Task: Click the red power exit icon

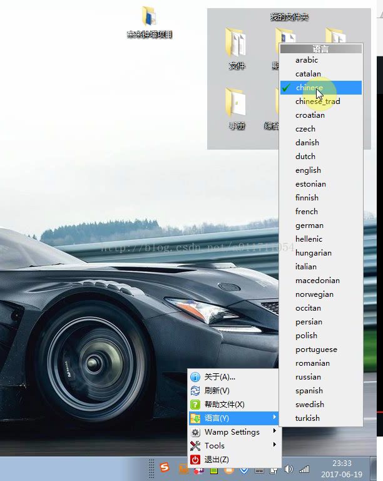Action: click(x=195, y=460)
